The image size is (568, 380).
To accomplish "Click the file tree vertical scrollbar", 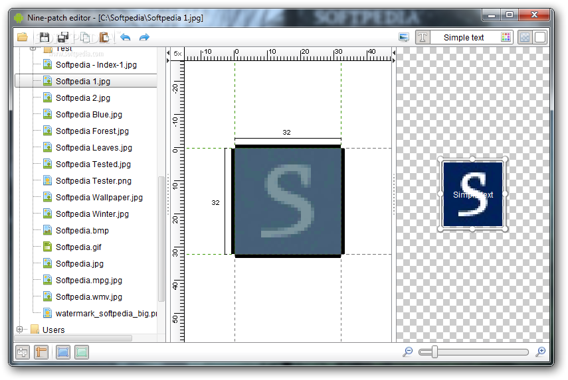I will [161, 239].
